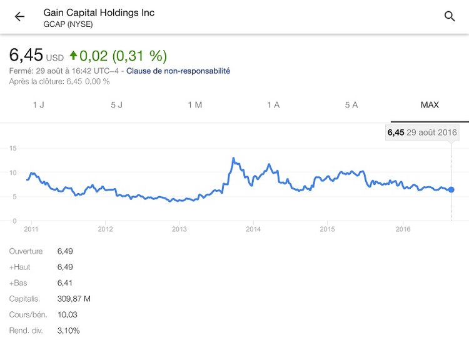Select the 1 A chart range
This screenshot has height=350, width=469.
pos(273,105)
